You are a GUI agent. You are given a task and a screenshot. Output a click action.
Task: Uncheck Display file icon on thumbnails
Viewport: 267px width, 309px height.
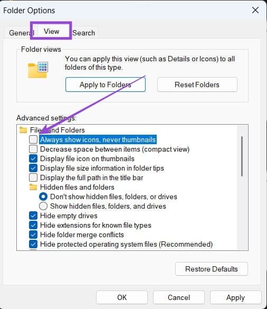tap(33, 158)
